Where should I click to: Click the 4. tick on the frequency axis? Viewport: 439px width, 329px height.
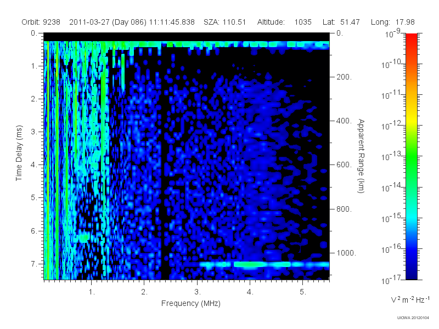[x=250, y=292]
